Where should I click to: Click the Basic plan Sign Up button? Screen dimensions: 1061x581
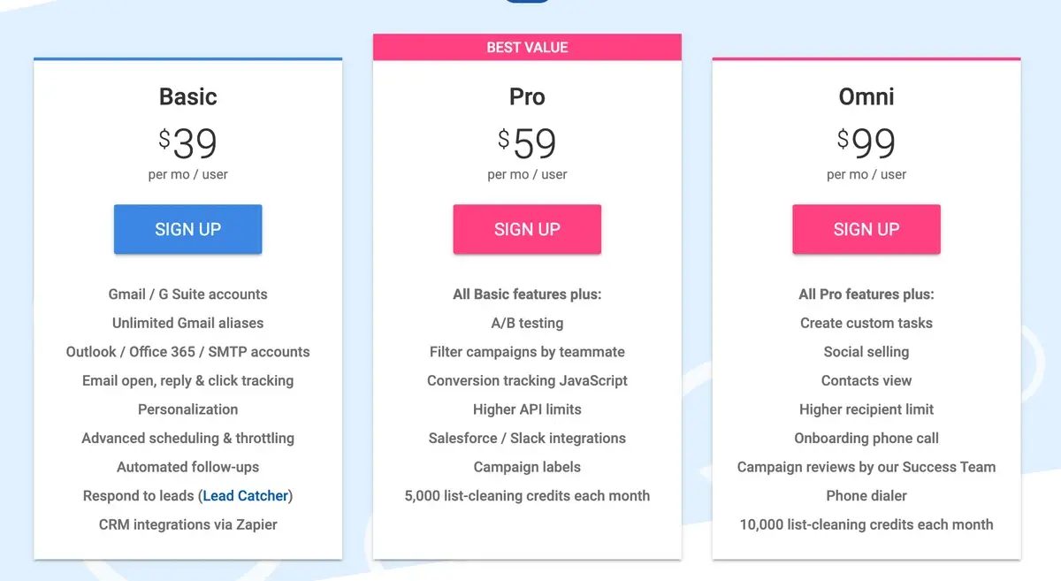(187, 230)
